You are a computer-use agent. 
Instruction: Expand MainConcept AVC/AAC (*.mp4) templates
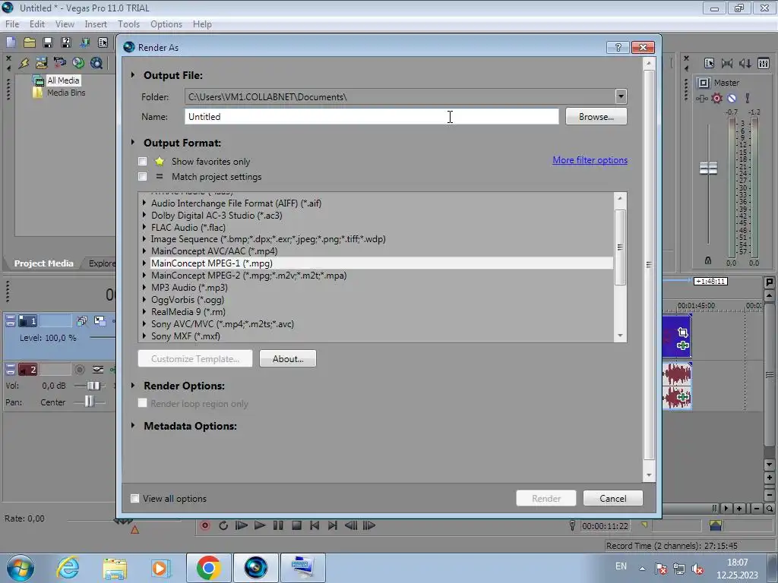(144, 251)
